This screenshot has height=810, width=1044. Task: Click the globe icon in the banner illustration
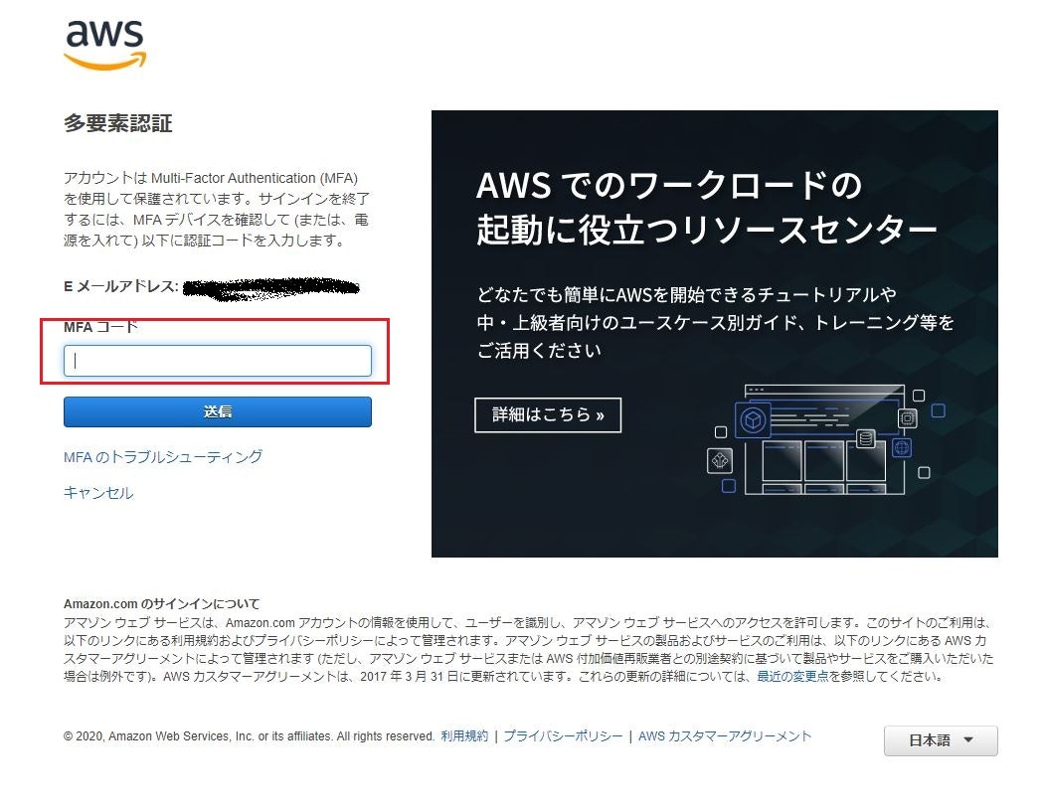902,448
